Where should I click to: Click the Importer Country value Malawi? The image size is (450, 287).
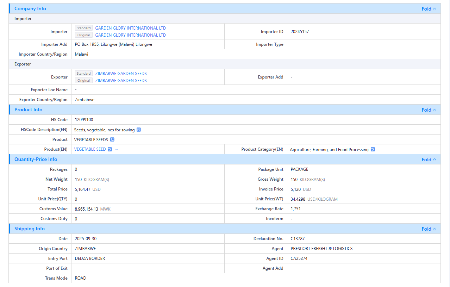click(x=82, y=54)
